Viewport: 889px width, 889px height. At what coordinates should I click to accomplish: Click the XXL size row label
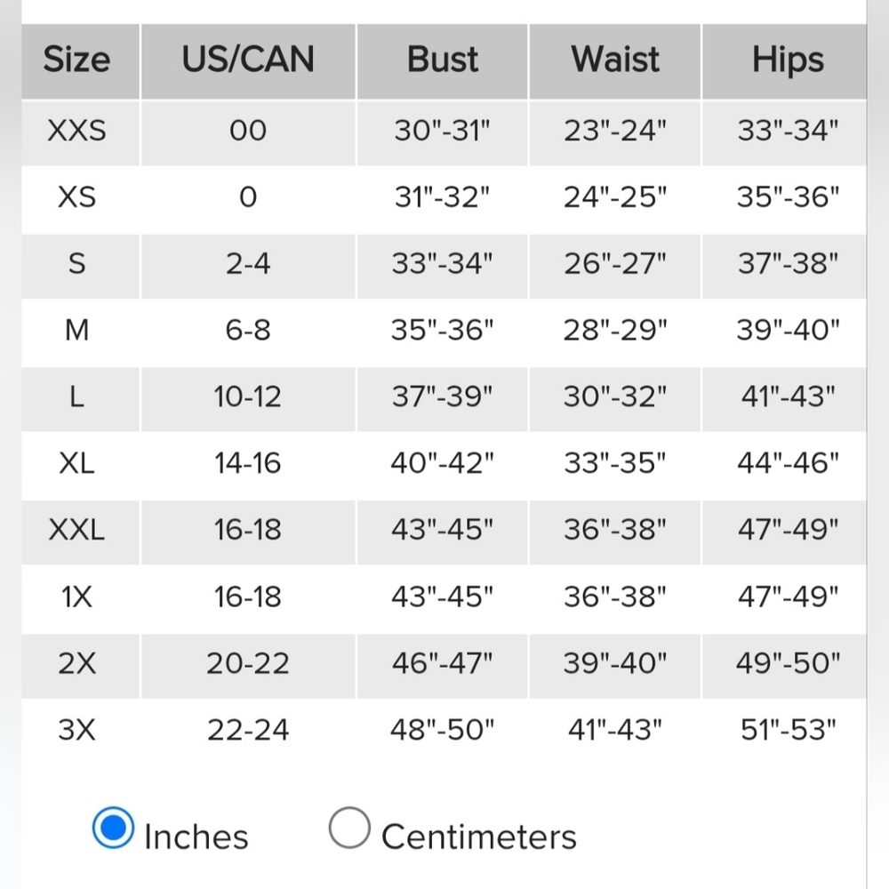pos(77,530)
